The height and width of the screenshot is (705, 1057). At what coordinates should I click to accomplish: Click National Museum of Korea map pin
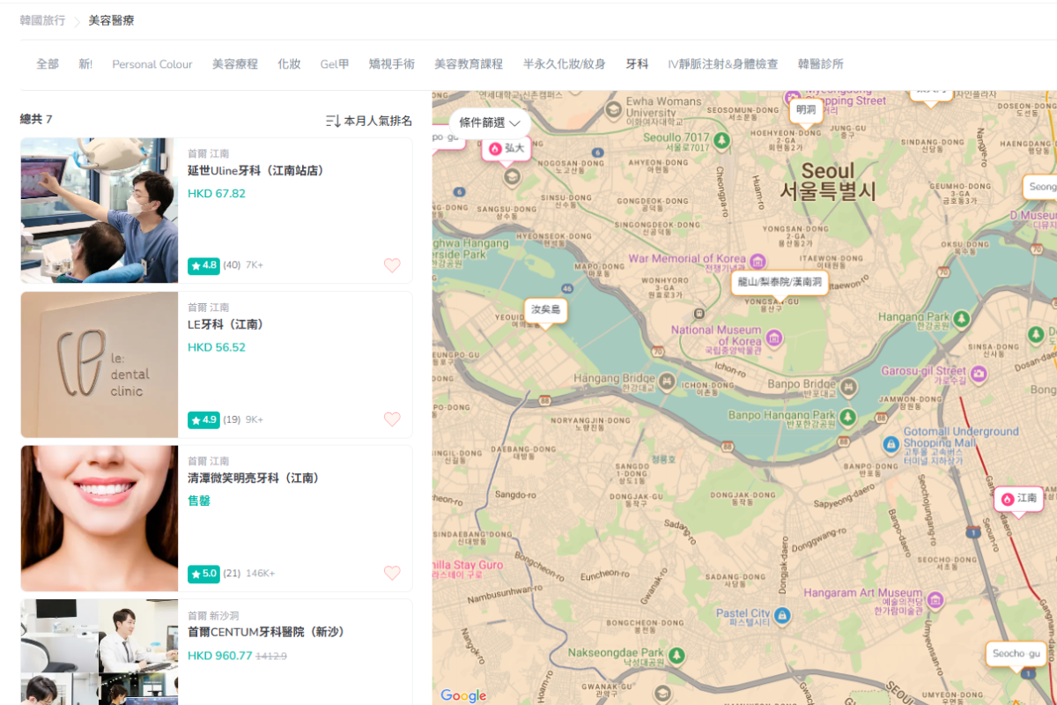click(x=773, y=338)
